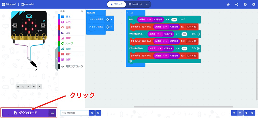258x118 pixels.
Task: Open more download options (three dots)
Action: 52,113
